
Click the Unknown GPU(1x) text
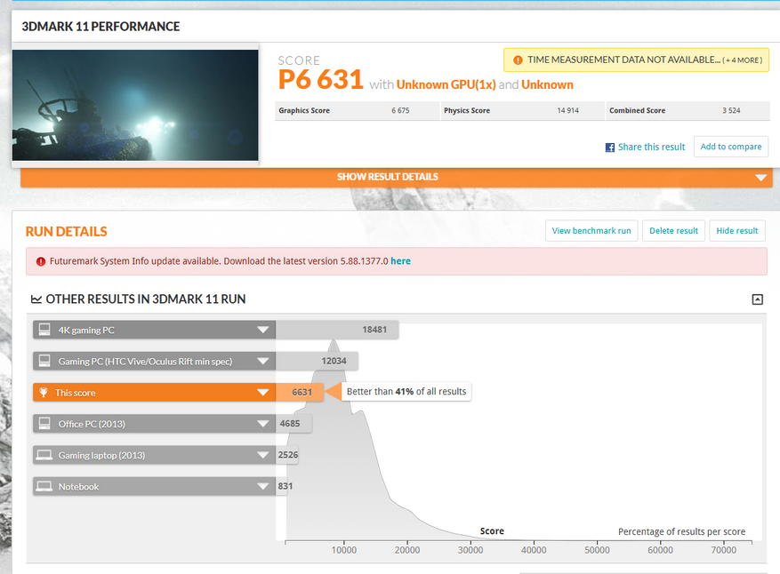[446, 84]
